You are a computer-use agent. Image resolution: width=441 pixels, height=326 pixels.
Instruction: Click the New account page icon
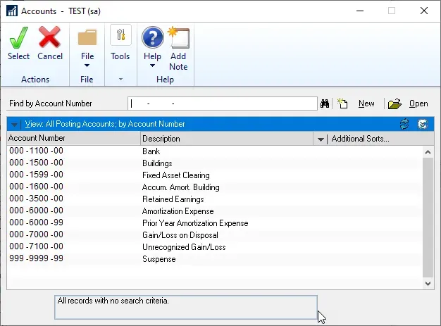tap(342, 104)
